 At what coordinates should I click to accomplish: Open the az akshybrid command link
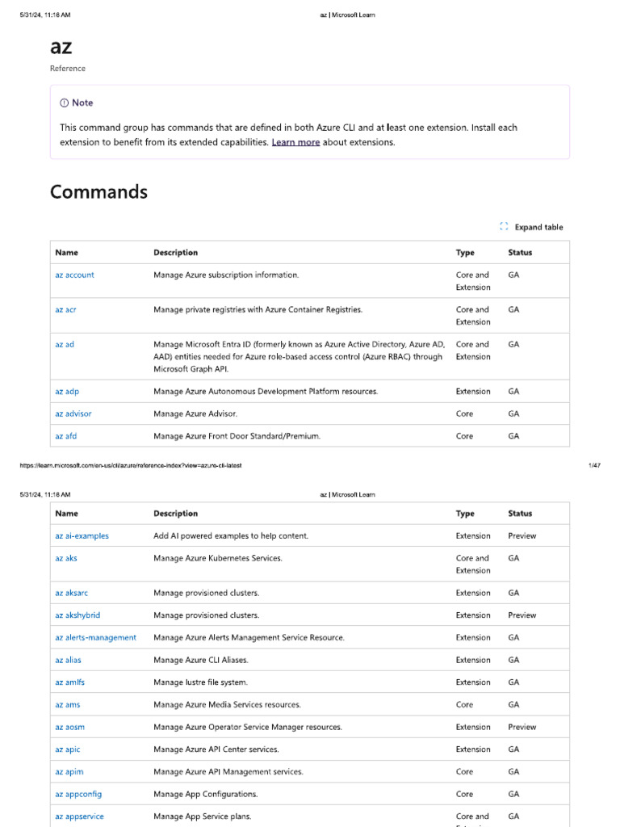pyautogui.click(x=77, y=615)
